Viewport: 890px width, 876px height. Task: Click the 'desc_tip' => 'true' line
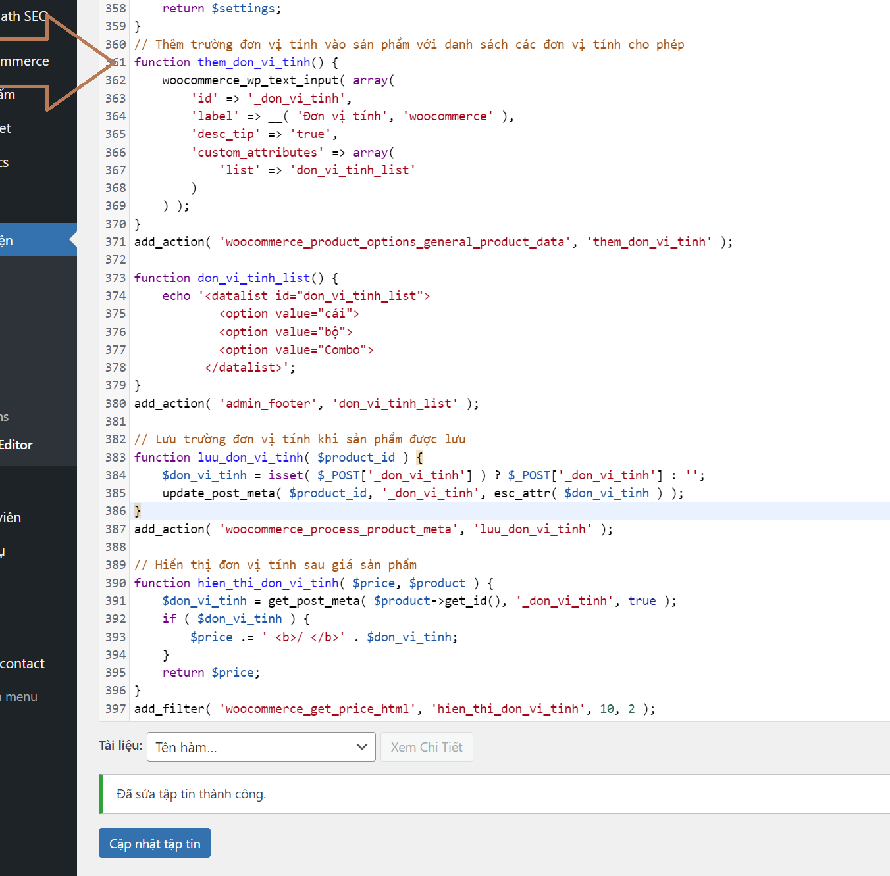pyautogui.click(x=265, y=134)
